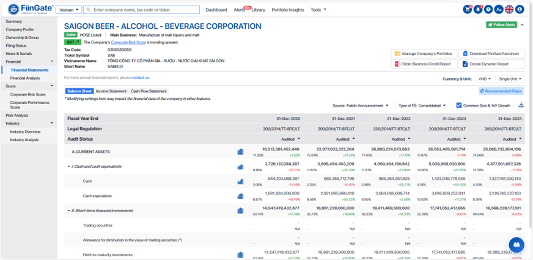This screenshot has width=533, height=260.
Task: Open the chat support bubble
Action: pos(516,245)
